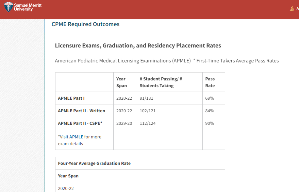Click the First-Time Takers Average Pass Rates text
This screenshot has height=192, width=299.
236,61
